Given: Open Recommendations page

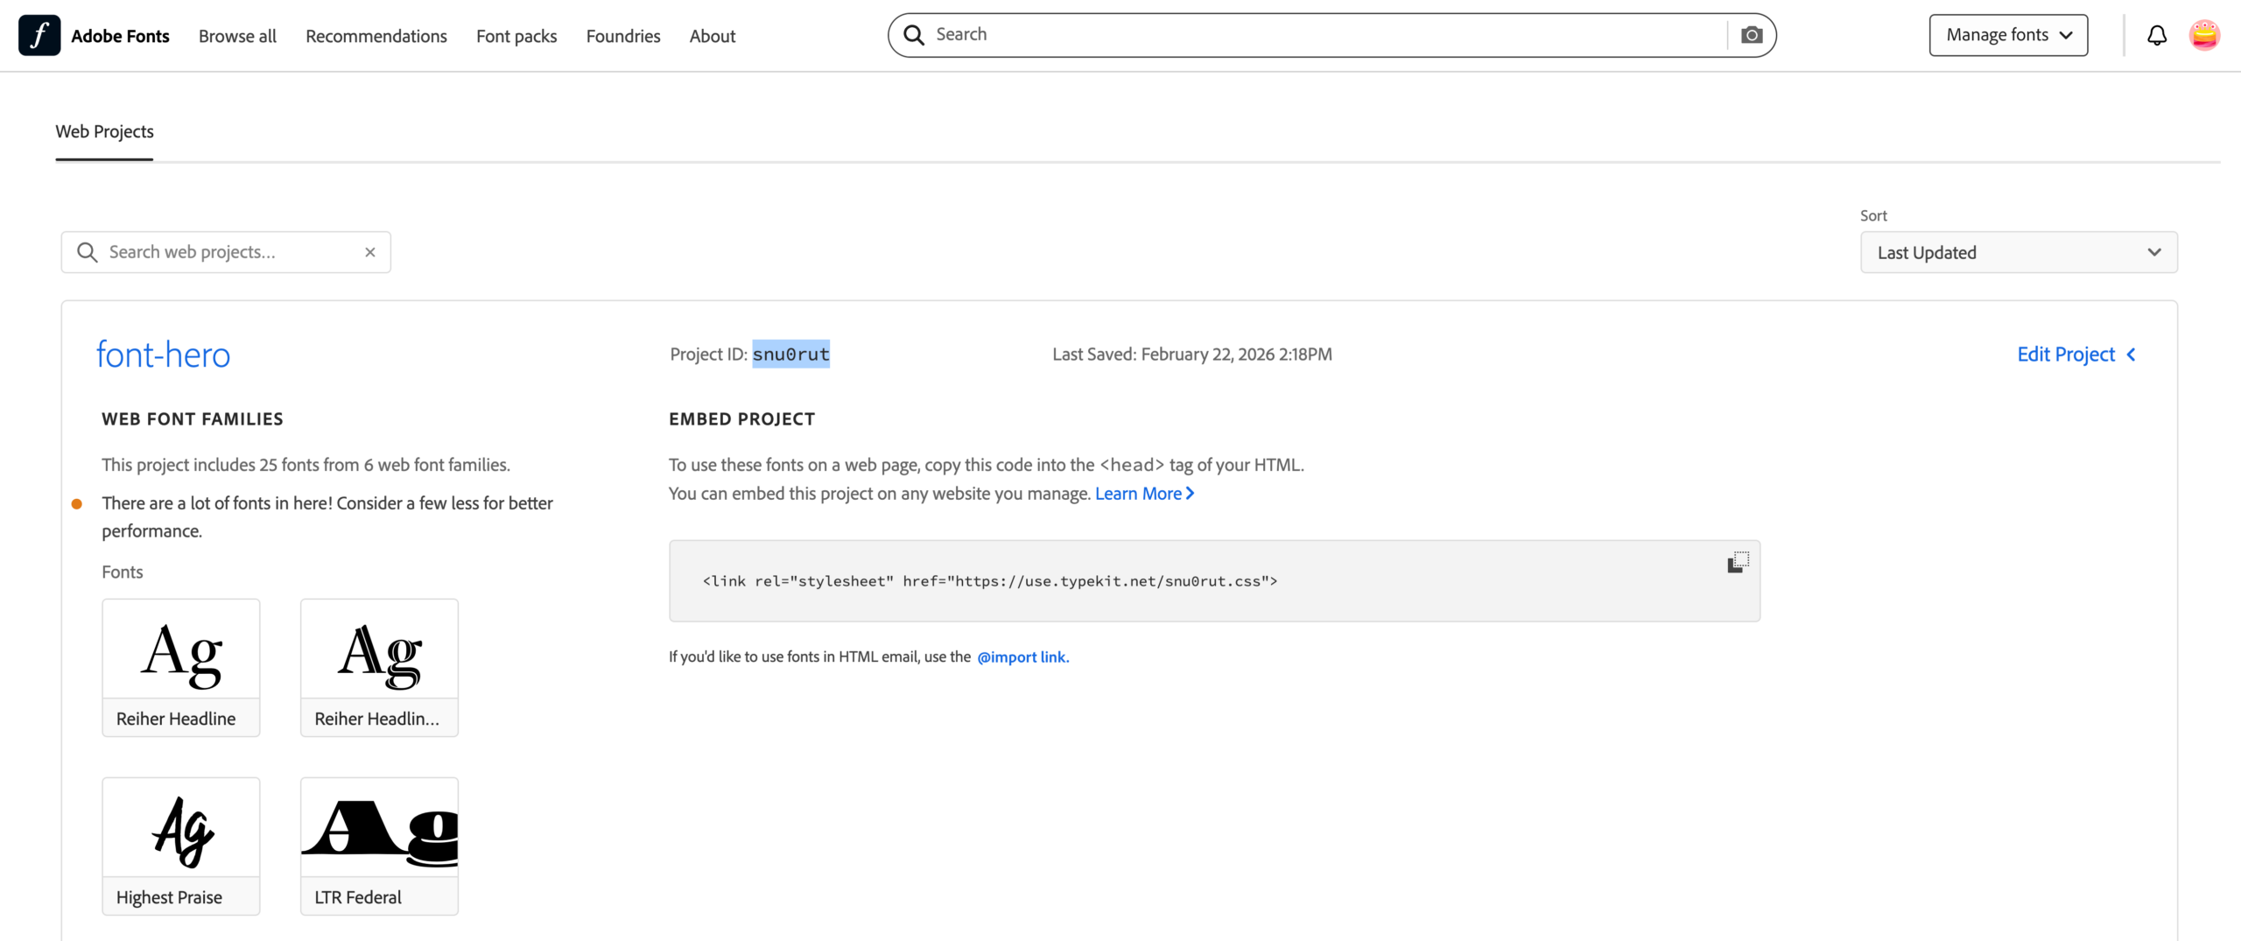Looking at the screenshot, I should (376, 36).
